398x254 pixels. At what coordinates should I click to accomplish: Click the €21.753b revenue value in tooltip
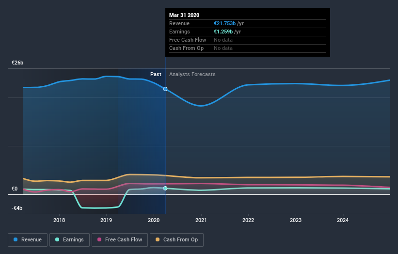tap(224, 23)
